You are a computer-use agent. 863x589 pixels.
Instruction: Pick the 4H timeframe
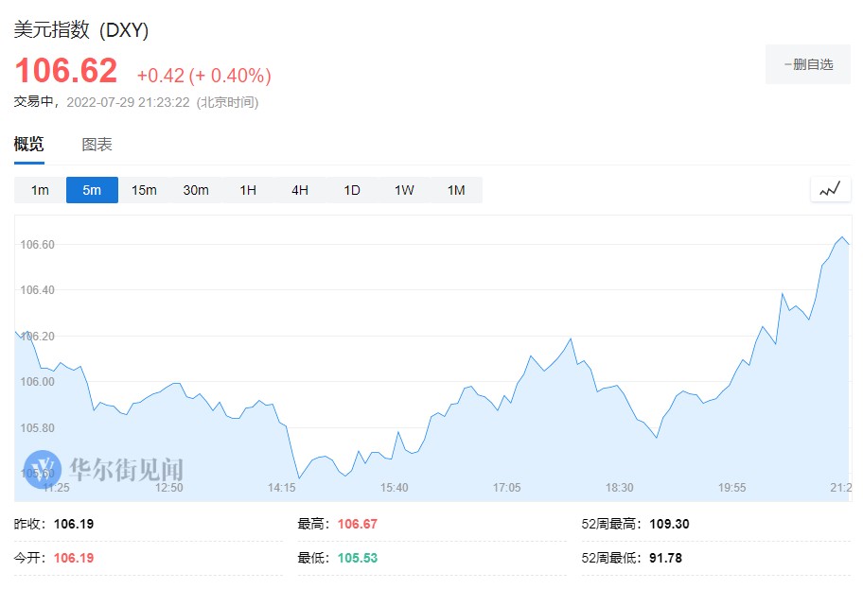point(300,190)
